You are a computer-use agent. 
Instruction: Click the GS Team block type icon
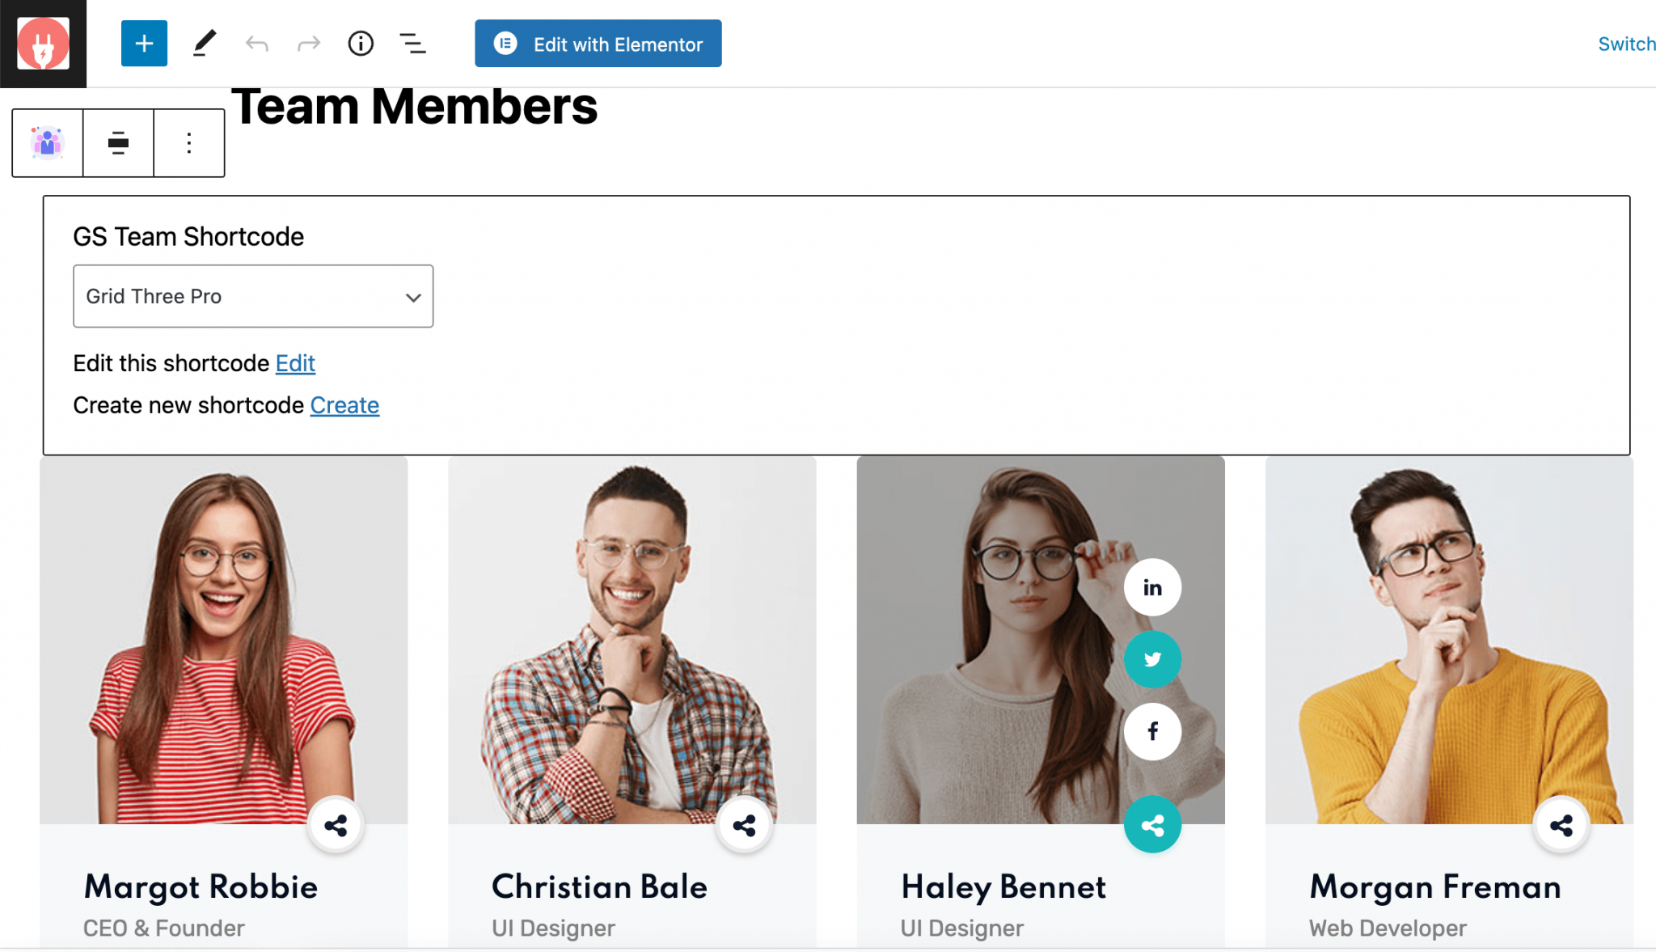(x=48, y=143)
